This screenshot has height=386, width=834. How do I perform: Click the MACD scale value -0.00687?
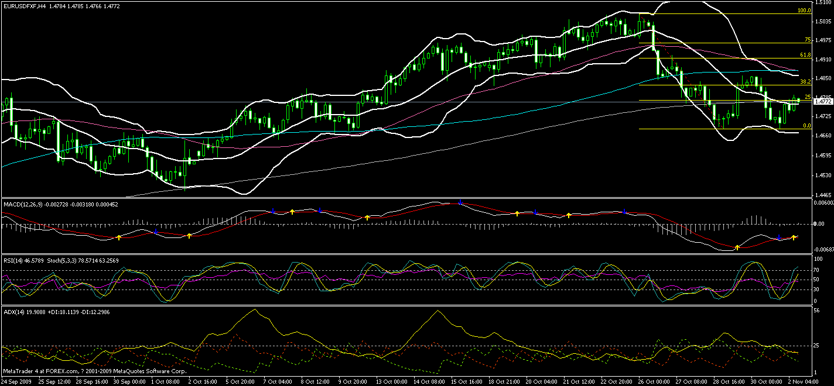pyautogui.click(x=823, y=250)
